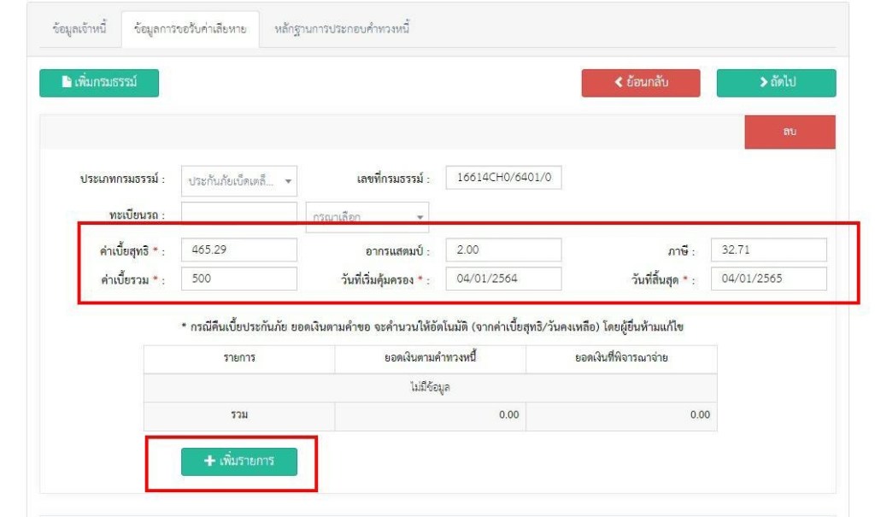Click the เลขที่กรมธรรม์ policy number field

[x=503, y=178]
